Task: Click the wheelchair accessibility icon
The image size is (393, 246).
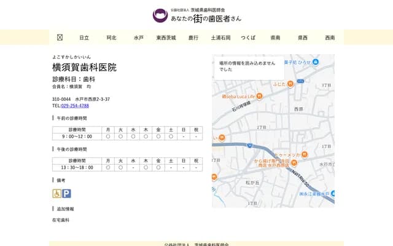Action: 56,193
